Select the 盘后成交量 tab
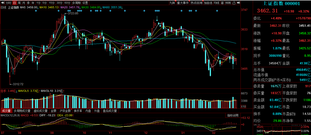The height and width of the screenshot is (135, 311). tap(110, 111)
